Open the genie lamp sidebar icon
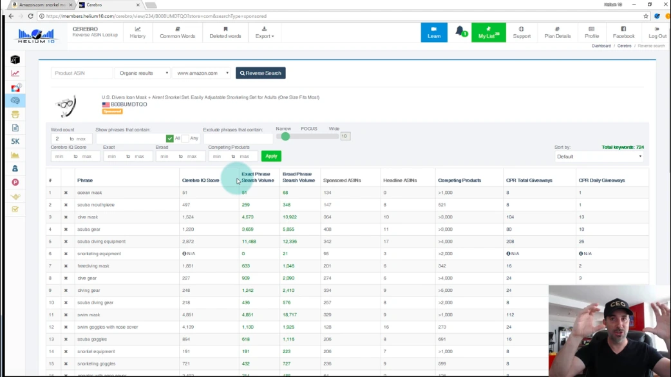The width and height of the screenshot is (671, 377). (15, 196)
